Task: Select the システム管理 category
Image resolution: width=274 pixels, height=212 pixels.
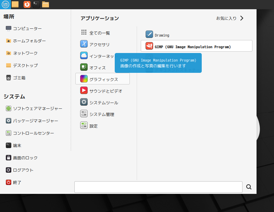Action: point(102,114)
